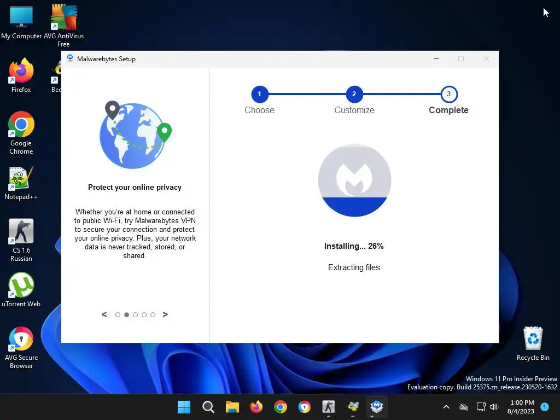Open the partially hidden Bee desktop shortcut
Screen dimensions: 560x420
coord(56,77)
